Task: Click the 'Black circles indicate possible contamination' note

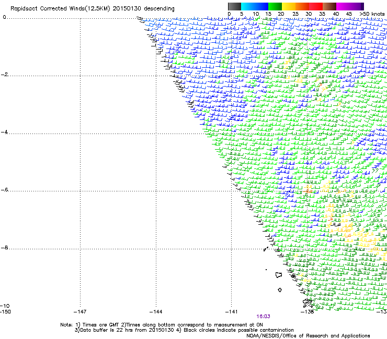Action: click(x=238, y=330)
